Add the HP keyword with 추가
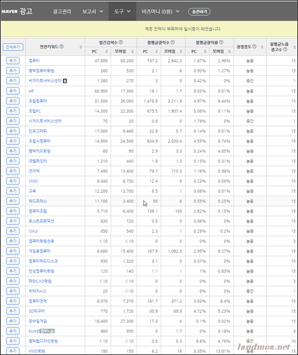 [13, 91]
